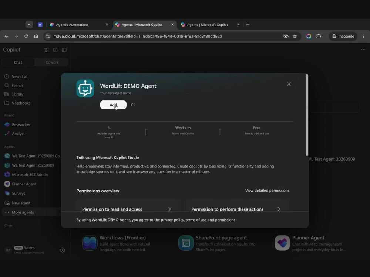Image resolution: width=370 pixels, height=277 pixels.
Task: Start a New chat
Action: coord(19,76)
